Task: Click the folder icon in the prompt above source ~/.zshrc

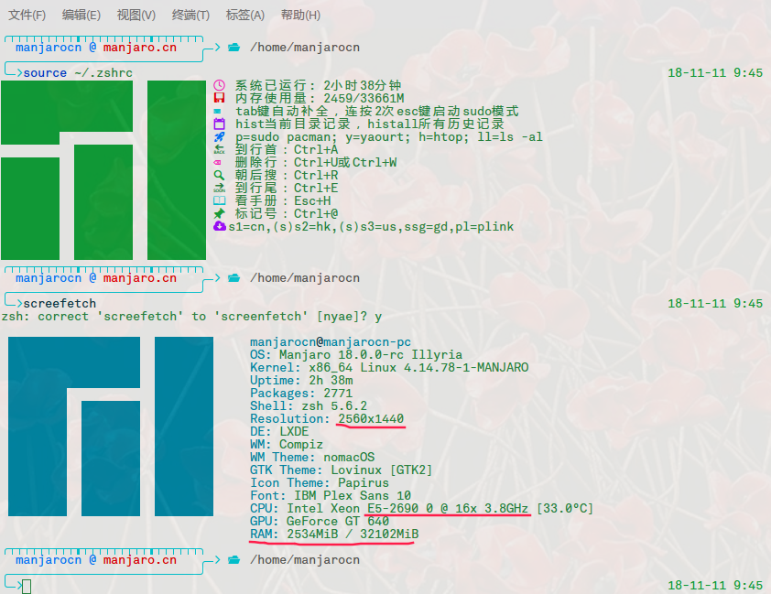Action: [x=234, y=48]
